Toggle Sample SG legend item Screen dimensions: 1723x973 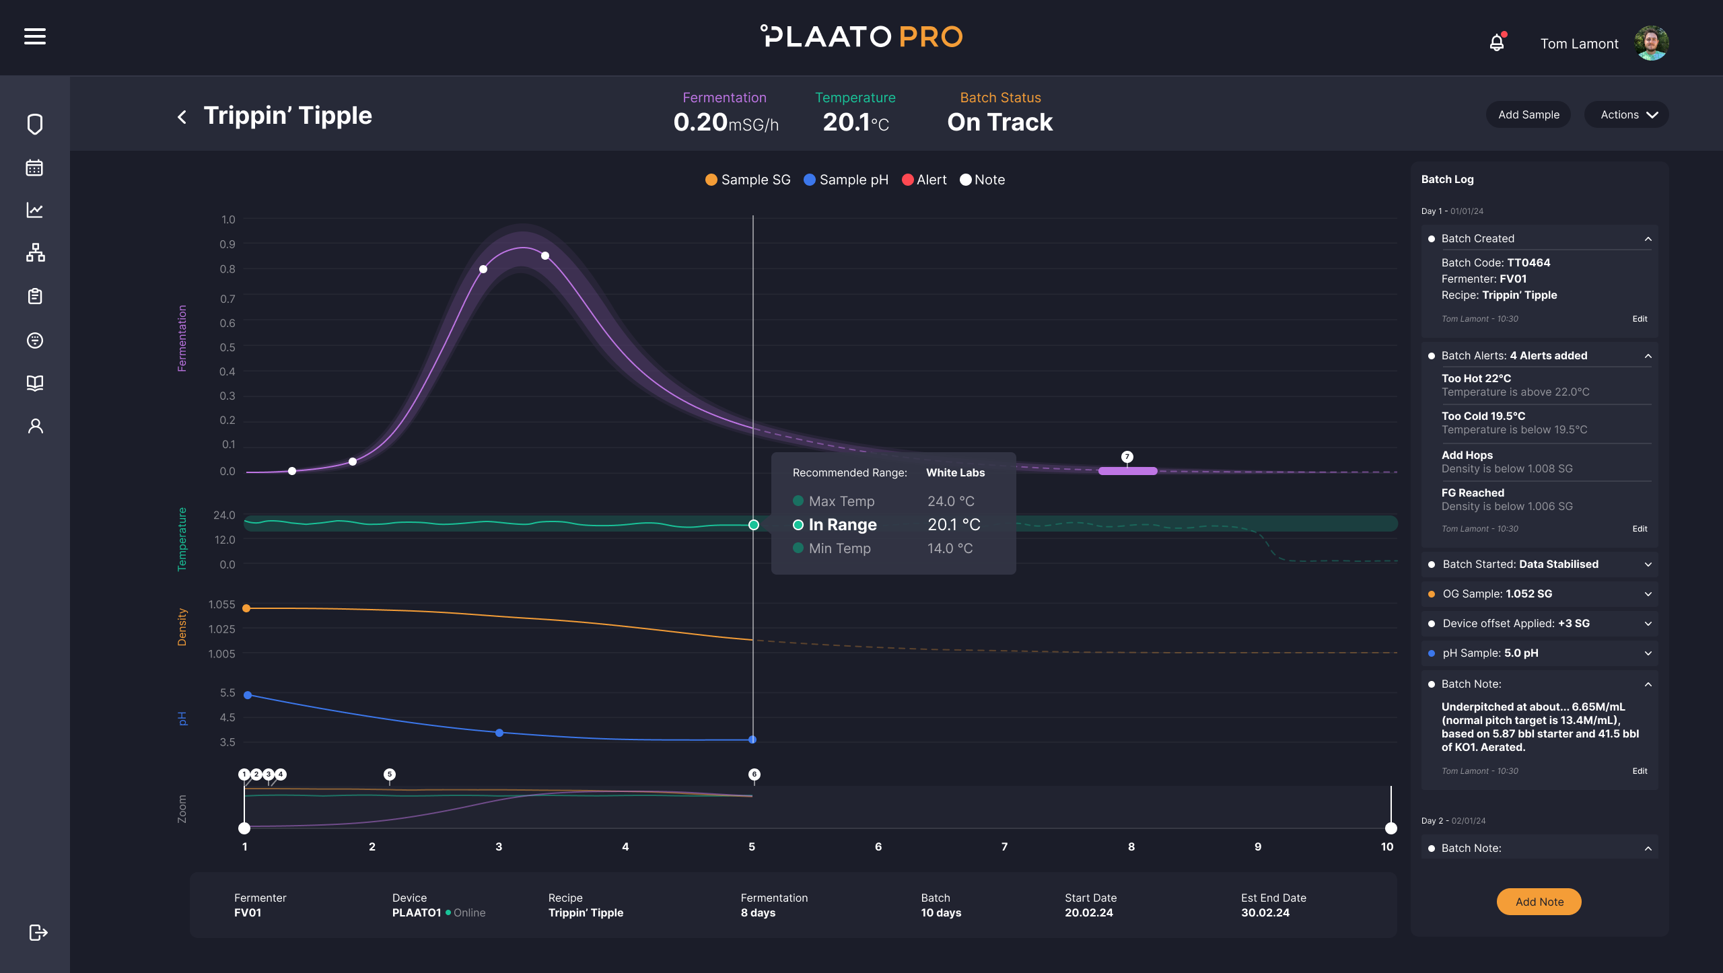point(748,180)
